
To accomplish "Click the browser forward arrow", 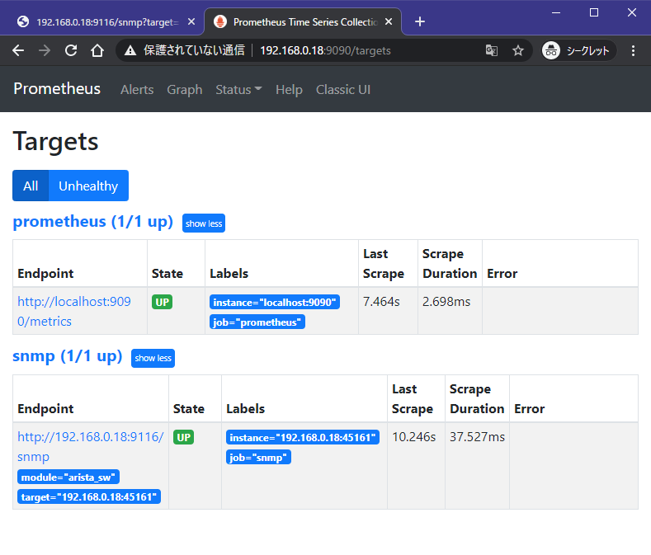I will click(45, 50).
